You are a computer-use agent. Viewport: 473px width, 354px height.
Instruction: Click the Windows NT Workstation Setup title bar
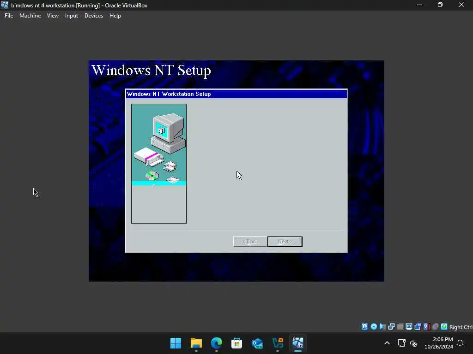tap(236, 94)
